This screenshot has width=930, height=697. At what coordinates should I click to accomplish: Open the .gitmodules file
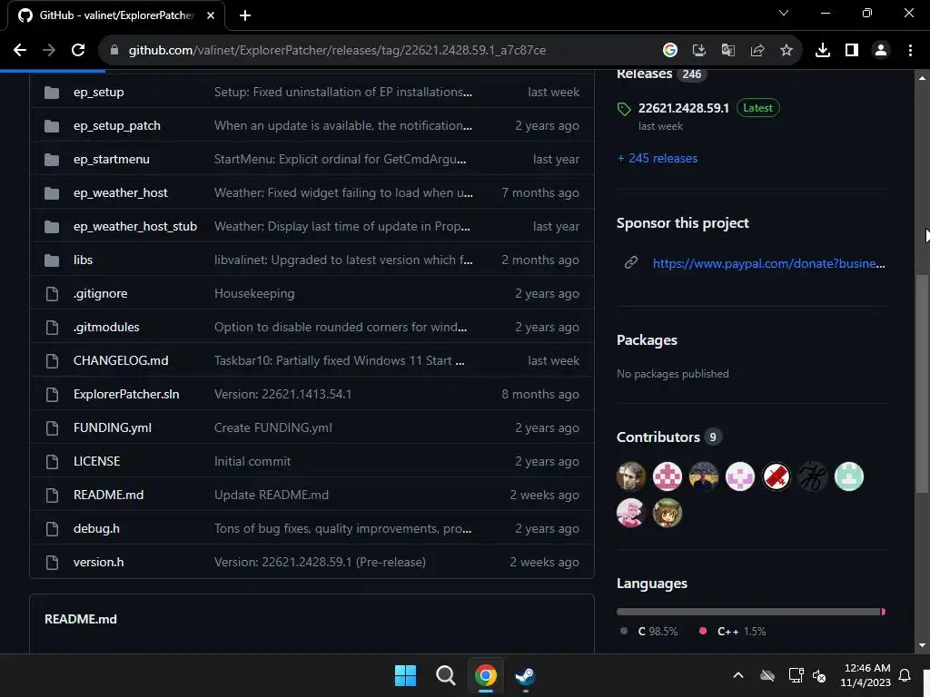click(x=106, y=327)
